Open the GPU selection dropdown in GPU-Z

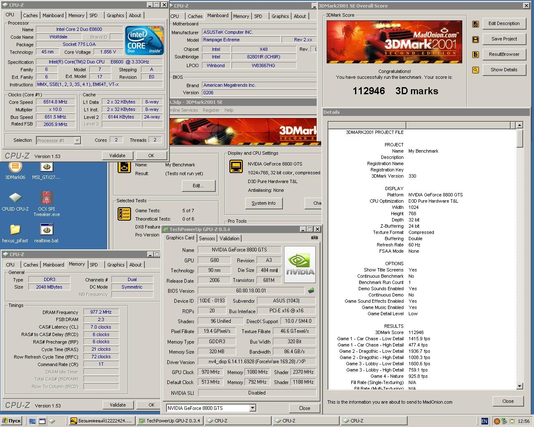coord(252,408)
